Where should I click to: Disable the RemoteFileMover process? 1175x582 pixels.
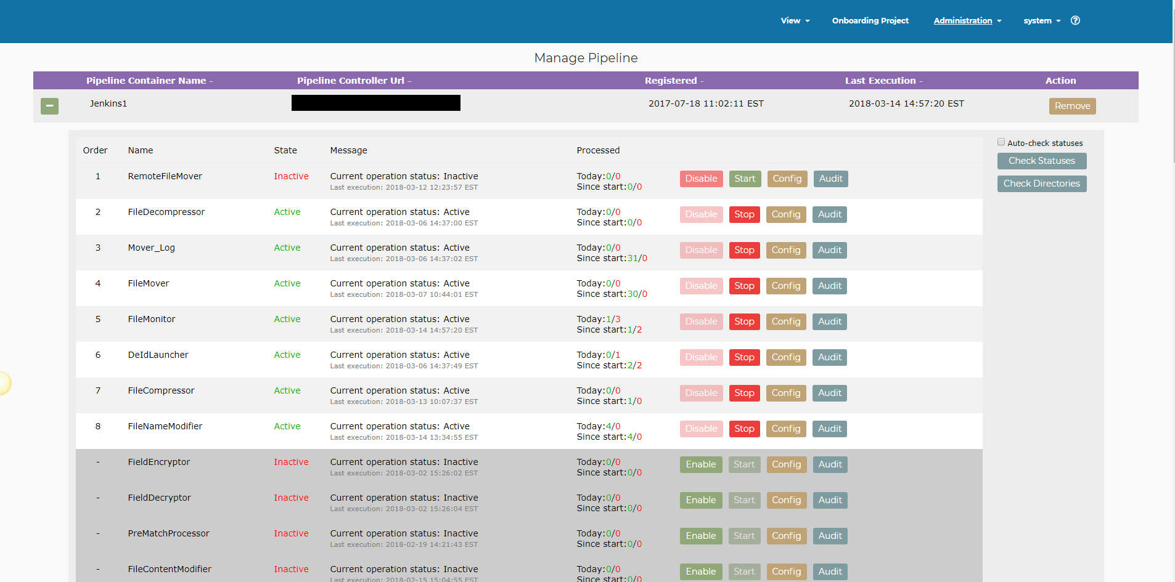701,179
